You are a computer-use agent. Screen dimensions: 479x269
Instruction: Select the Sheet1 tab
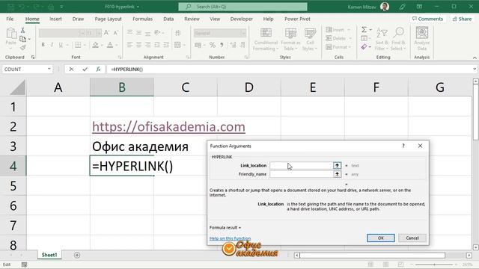(49, 255)
